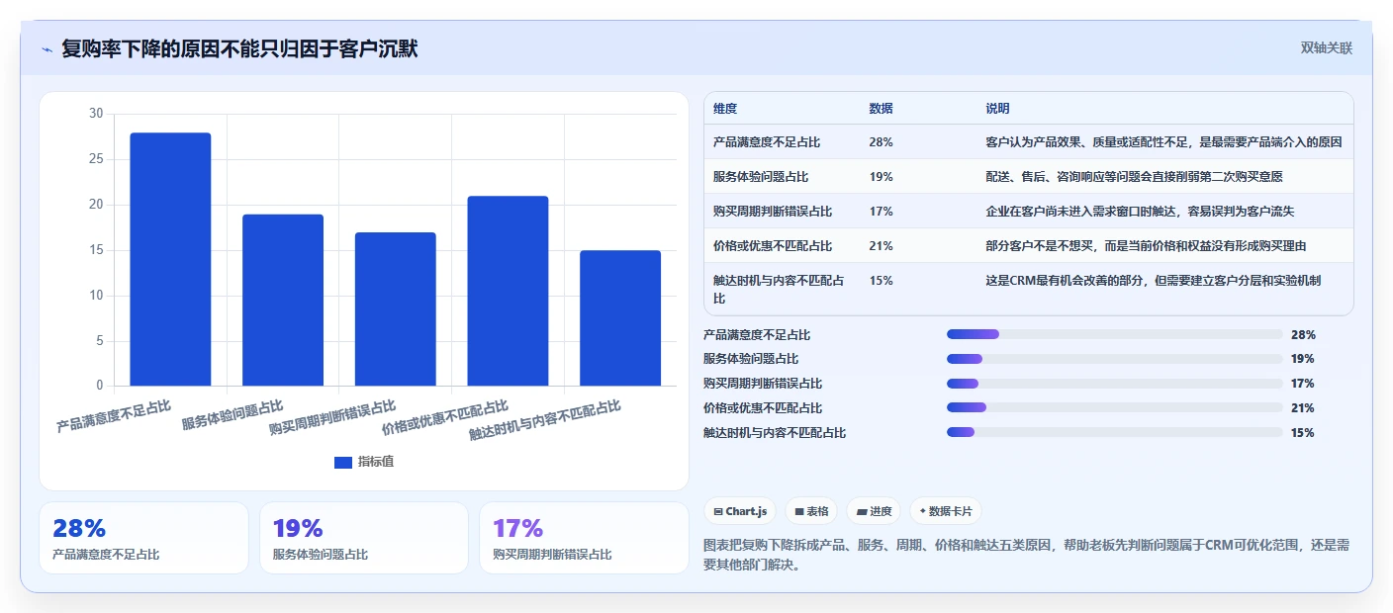Click the 28% value in the table
Image resolution: width=1393 pixels, height=613 pixels.
[881, 142]
